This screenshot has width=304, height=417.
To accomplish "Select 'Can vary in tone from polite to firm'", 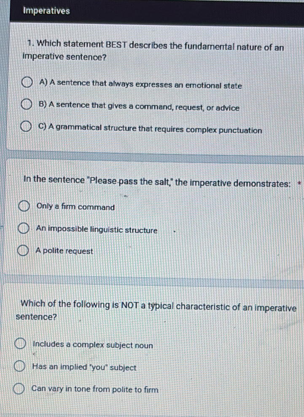I will [19, 389].
